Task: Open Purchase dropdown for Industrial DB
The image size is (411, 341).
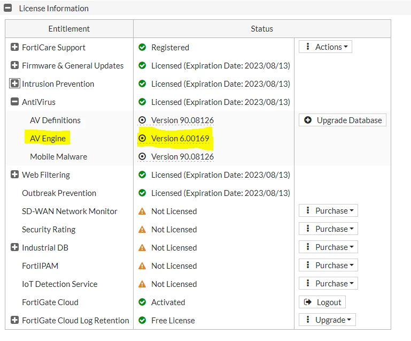Action: pos(328,247)
